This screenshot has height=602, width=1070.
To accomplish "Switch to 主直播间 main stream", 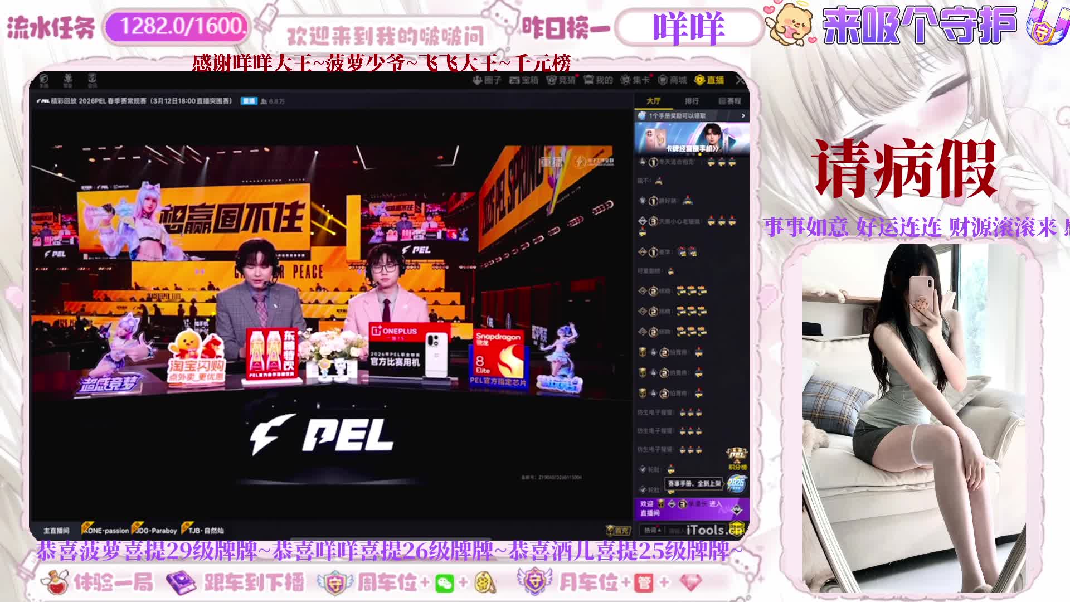I will pyautogui.click(x=56, y=531).
